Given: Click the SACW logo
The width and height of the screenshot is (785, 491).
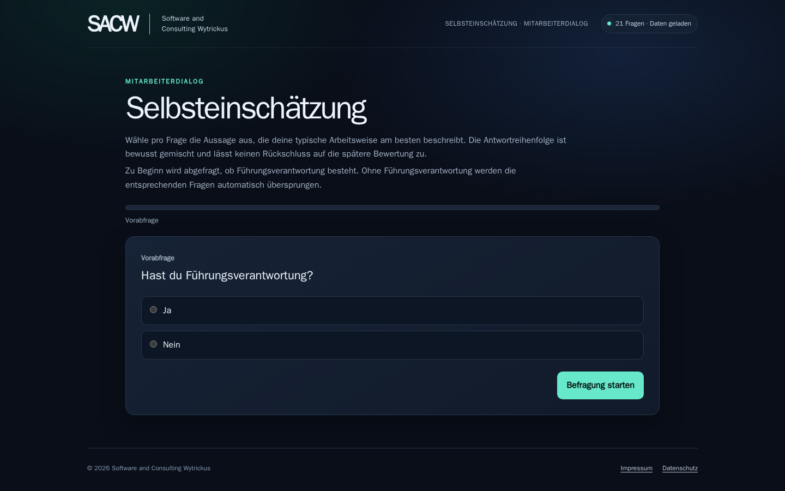Looking at the screenshot, I should click(113, 23).
